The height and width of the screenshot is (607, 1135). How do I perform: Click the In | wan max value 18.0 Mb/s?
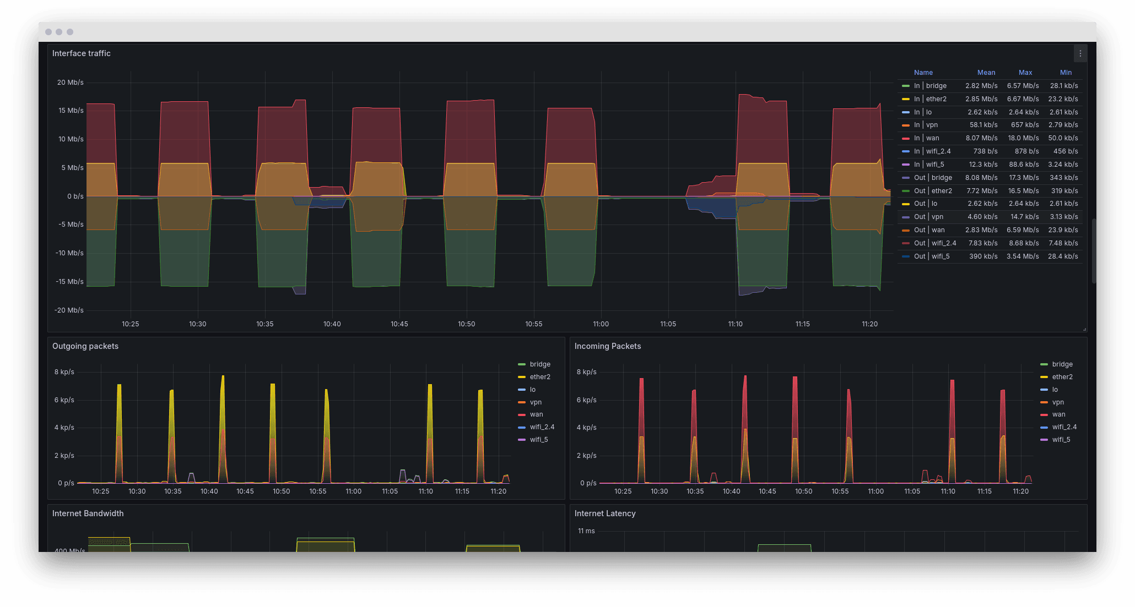[1023, 138]
